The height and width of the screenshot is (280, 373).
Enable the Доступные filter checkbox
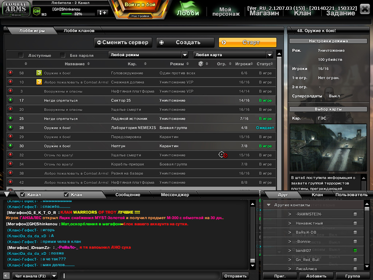tap(21, 55)
